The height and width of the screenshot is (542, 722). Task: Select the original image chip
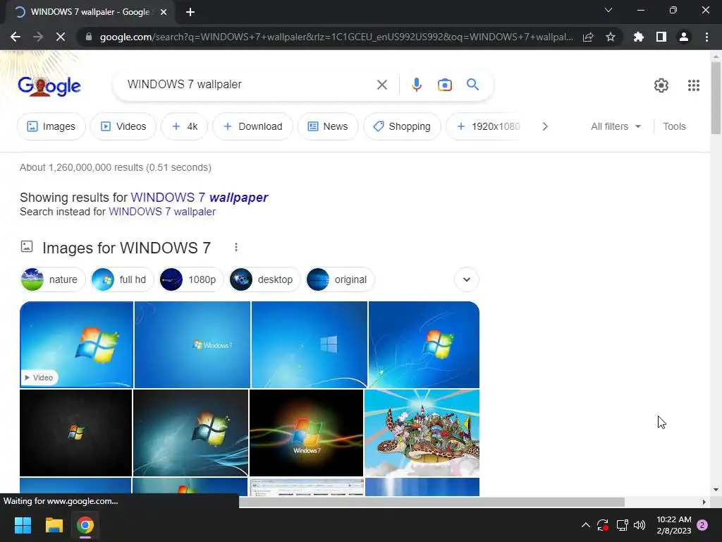tap(341, 279)
